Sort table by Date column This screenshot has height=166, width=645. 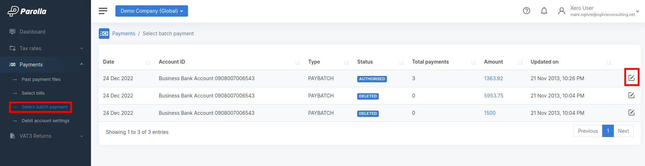pos(148,63)
